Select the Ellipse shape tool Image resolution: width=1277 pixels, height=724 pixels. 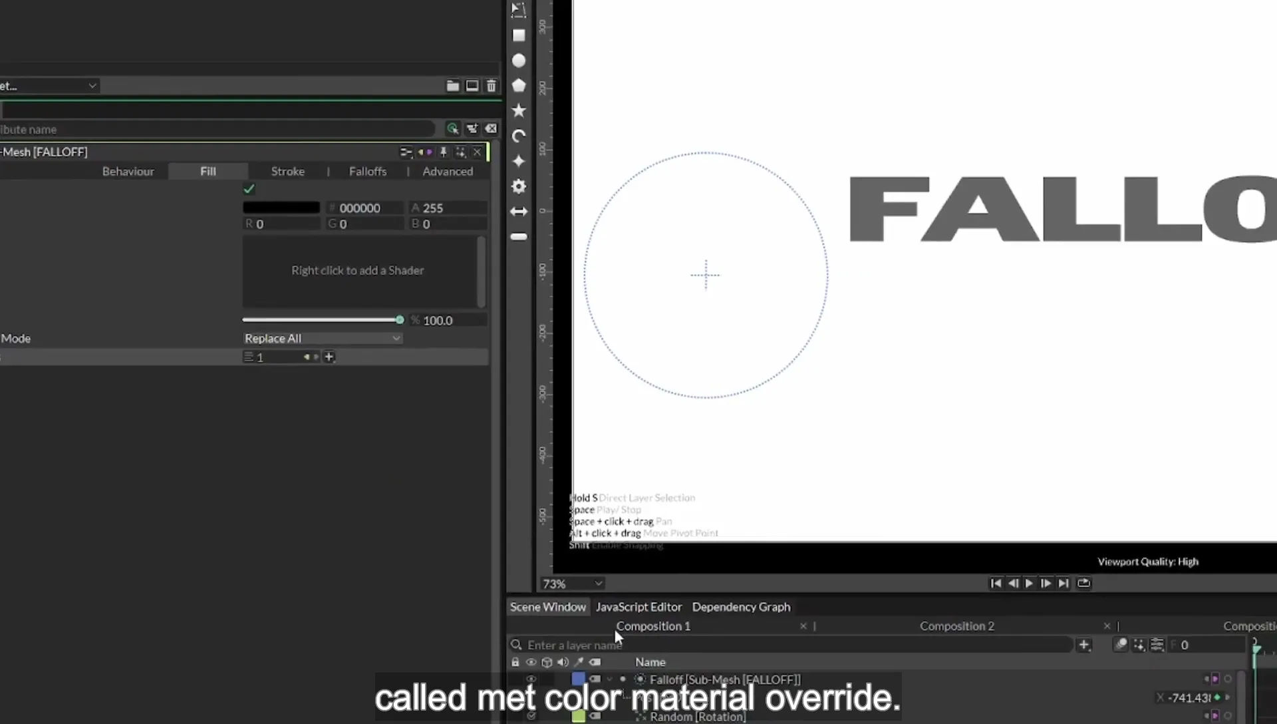tap(519, 61)
